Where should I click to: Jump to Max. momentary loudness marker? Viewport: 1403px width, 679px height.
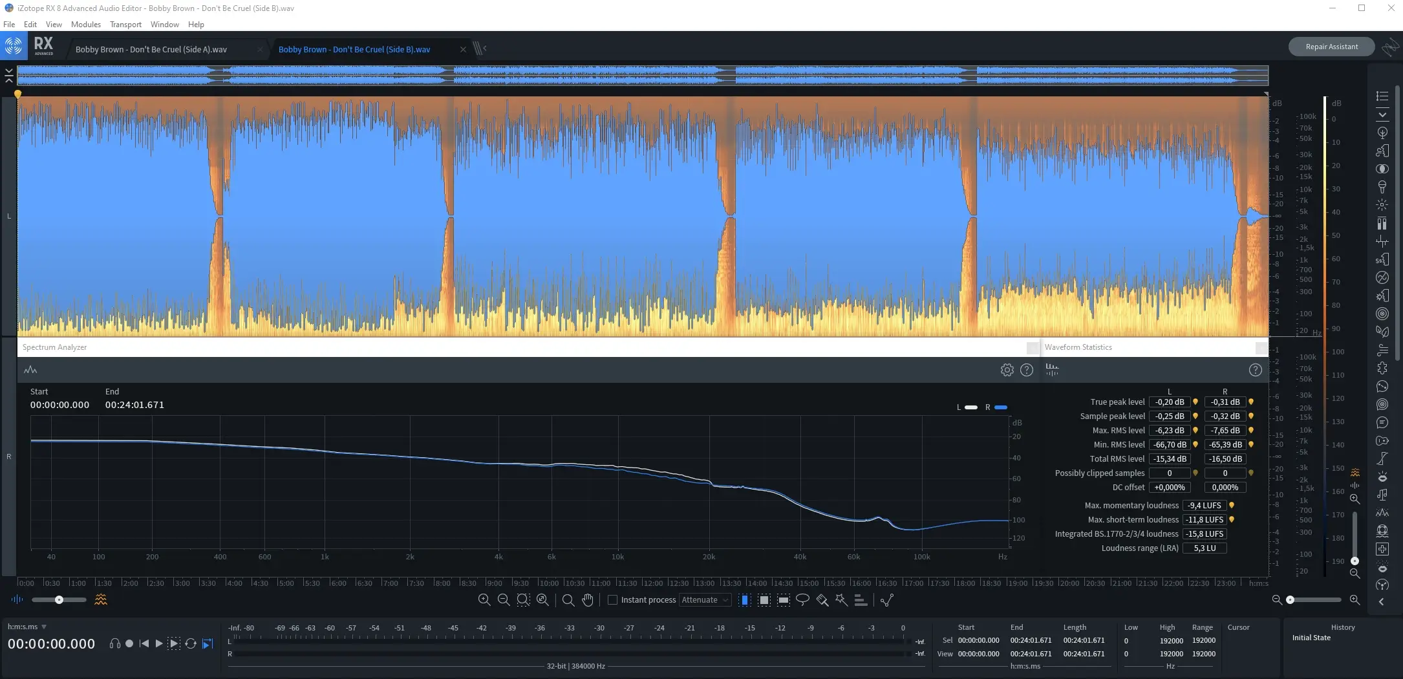pos(1232,506)
